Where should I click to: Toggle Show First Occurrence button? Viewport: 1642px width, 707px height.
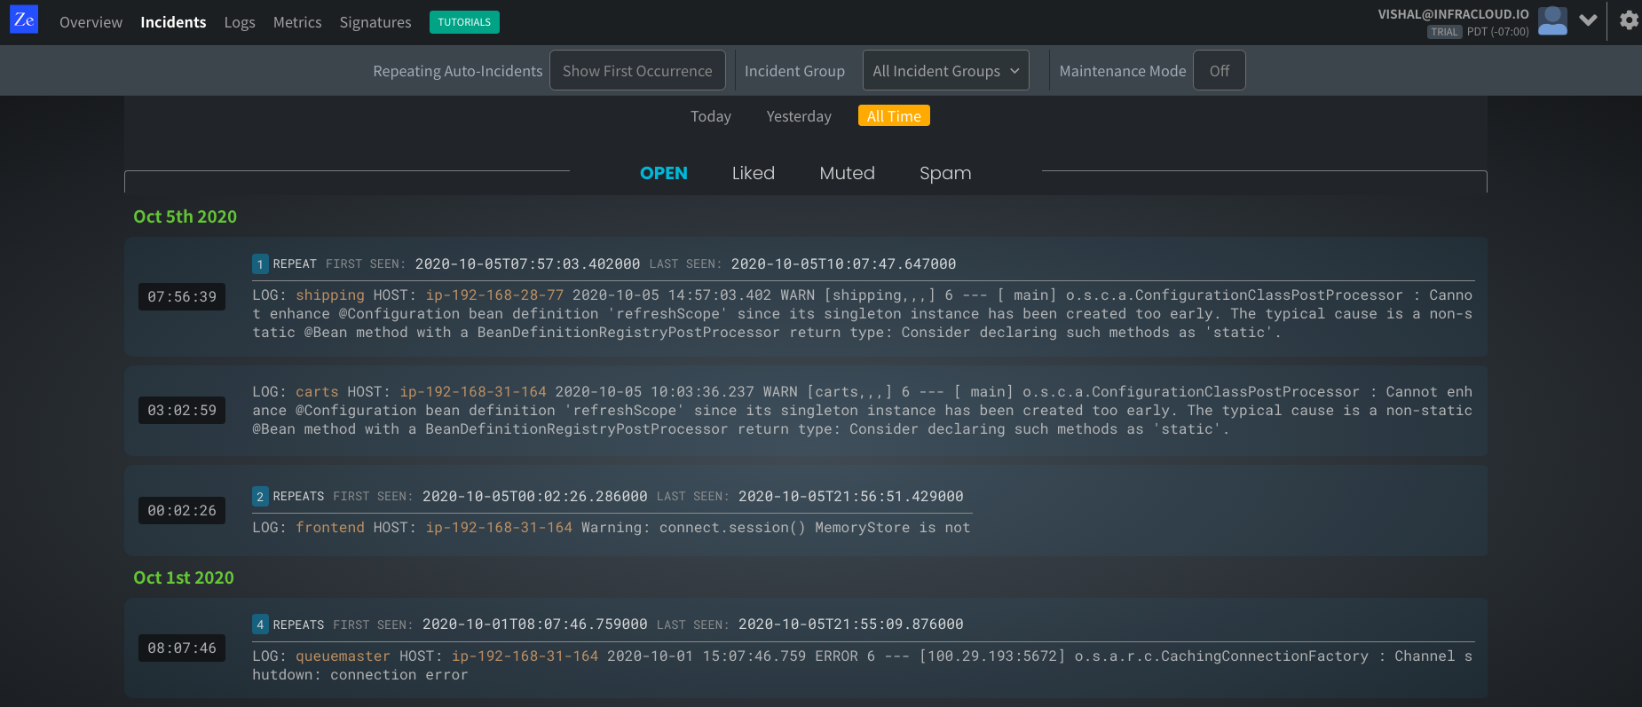coord(637,71)
